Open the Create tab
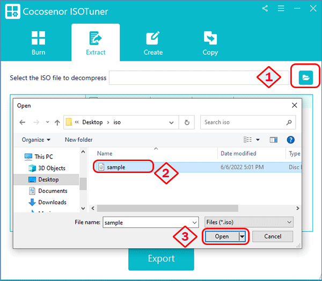Screen dimensions: 322x281 (x=153, y=43)
